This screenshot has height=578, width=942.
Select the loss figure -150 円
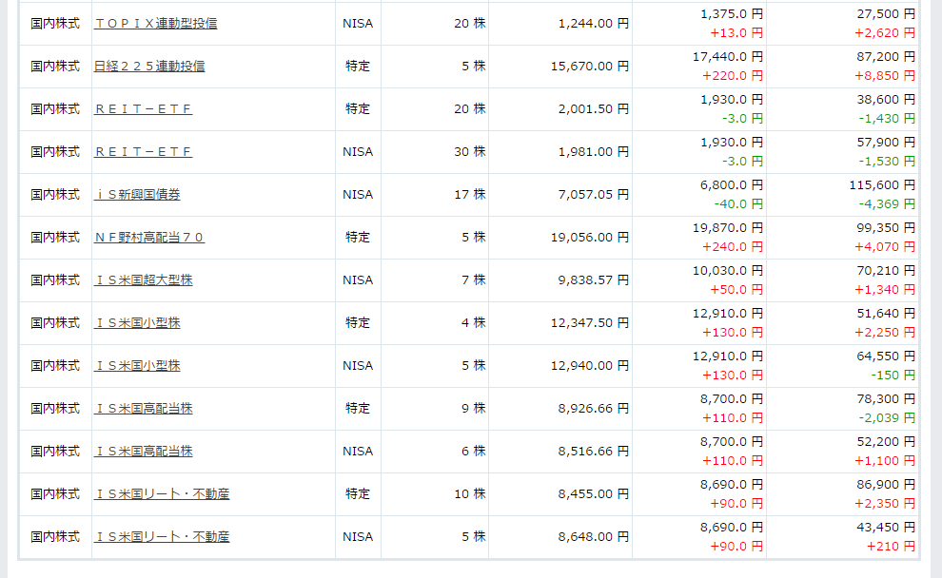coord(893,376)
